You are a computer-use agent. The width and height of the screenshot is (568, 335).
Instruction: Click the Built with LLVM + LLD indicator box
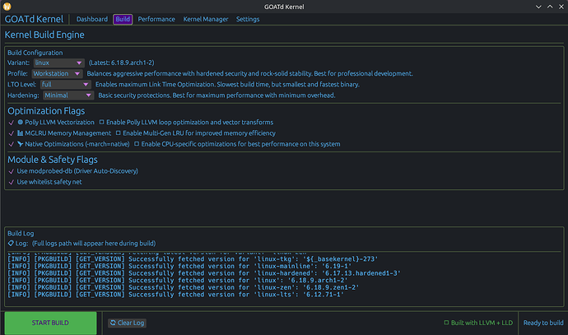(446, 323)
